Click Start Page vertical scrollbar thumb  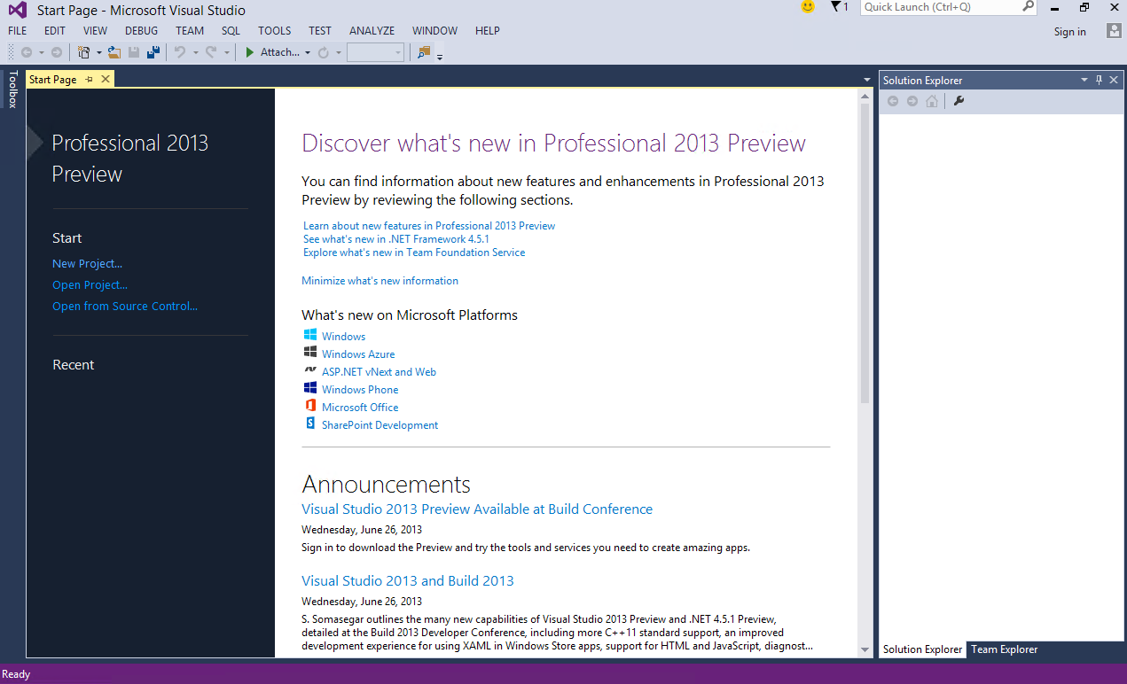tap(865, 253)
